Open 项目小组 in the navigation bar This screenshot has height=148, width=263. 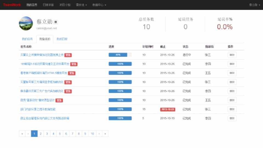(65, 5)
